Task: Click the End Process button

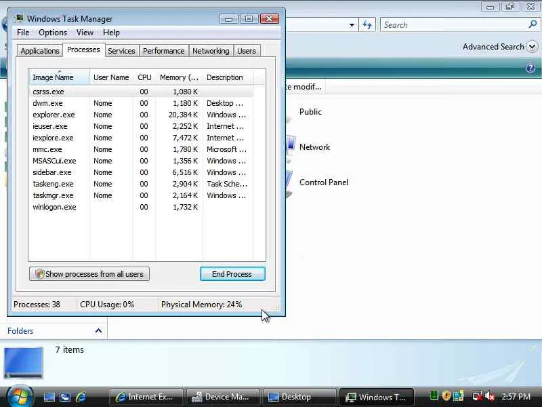Action: [x=232, y=274]
